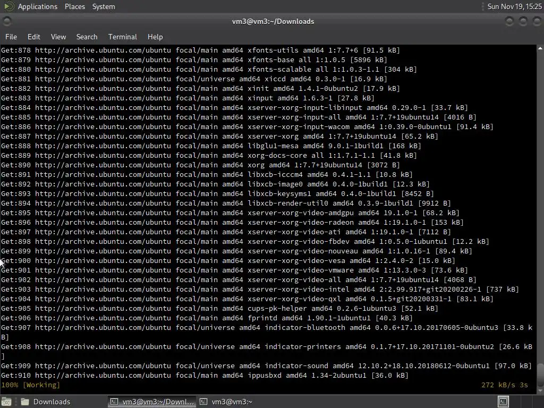Image resolution: width=544 pixels, height=408 pixels.
Task: Click the scrollbar up arrow
Action: tap(540, 48)
